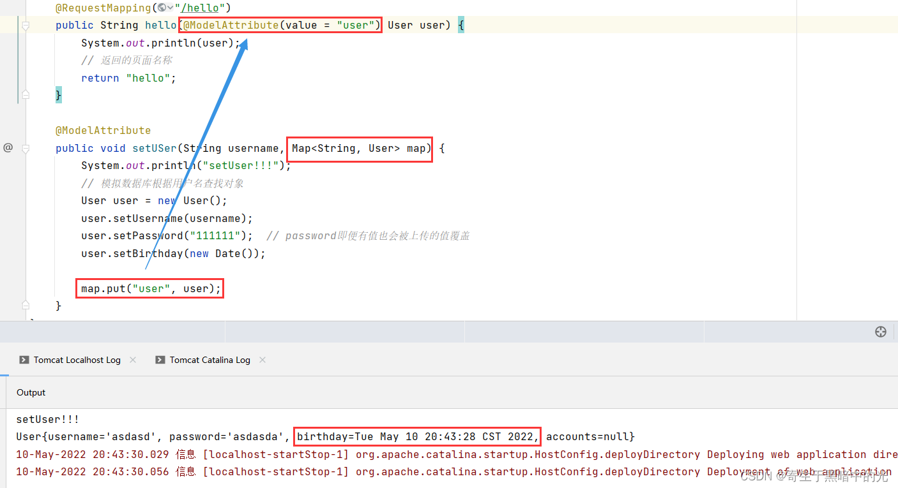
Task: Click the console icon of Tomcat Catalina Log
Action: tap(160, 360)
